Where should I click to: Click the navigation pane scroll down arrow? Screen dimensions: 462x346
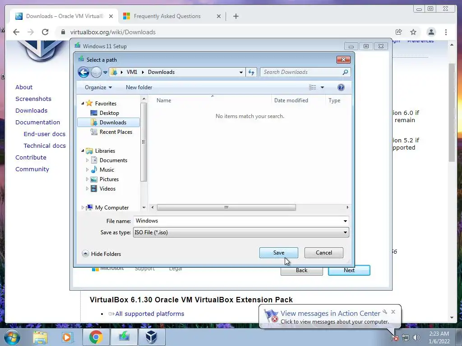[x=144, y=207]
